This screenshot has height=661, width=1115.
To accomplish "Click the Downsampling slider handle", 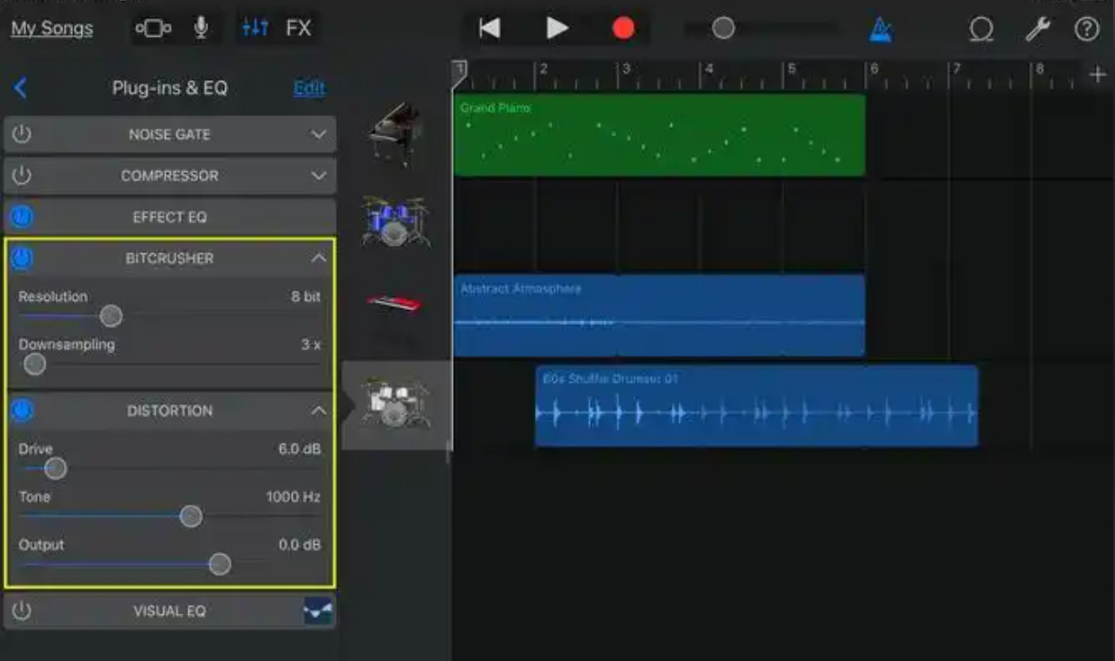I will [x=34, y=364].
